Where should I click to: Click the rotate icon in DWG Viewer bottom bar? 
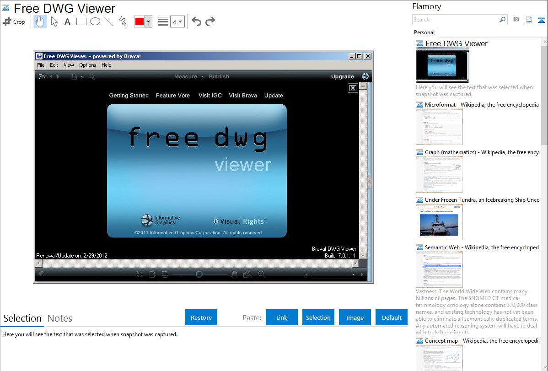click(140, 274)
